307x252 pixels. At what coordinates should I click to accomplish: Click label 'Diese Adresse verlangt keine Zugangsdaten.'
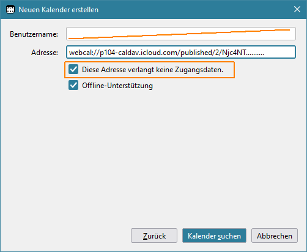click(152, 70)
